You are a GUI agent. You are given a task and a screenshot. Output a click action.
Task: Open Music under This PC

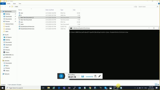(7, 47)
